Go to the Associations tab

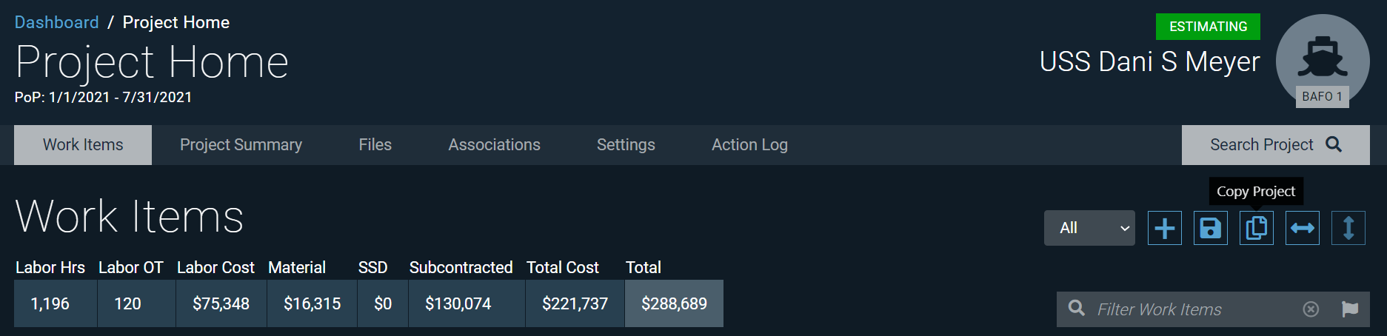[x=494, y=145]
